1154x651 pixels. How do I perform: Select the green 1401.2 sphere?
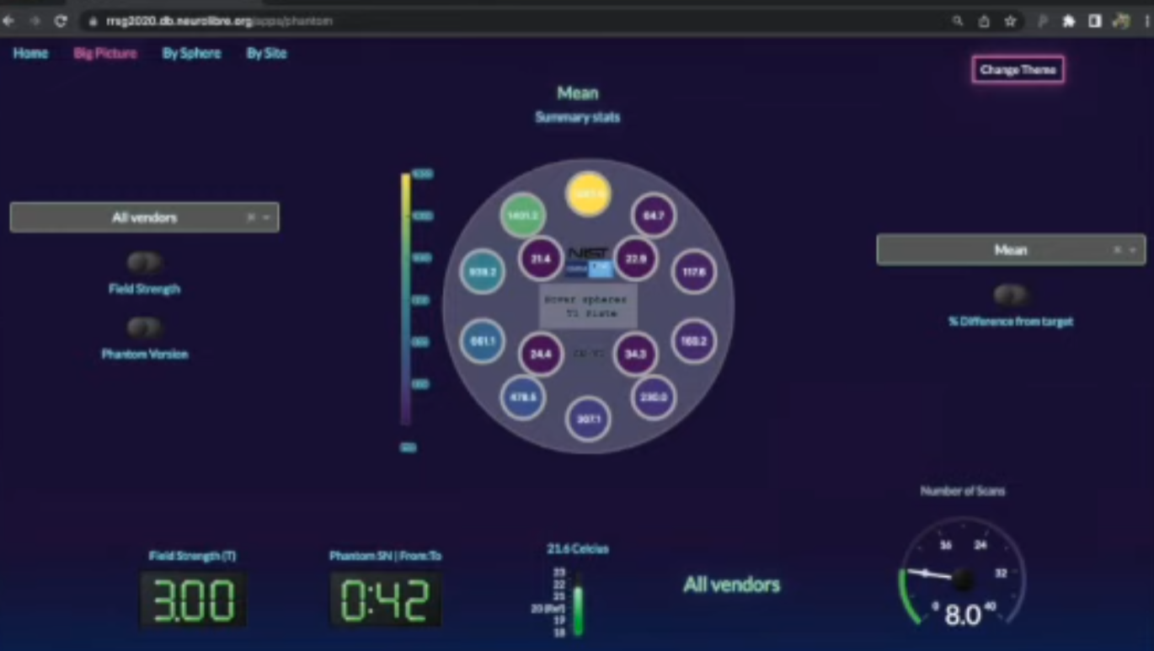(x=522, y=216)
